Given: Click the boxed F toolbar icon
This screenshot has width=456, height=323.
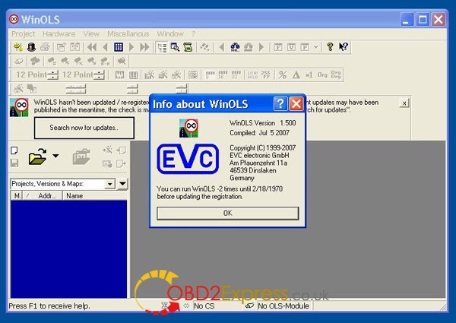Looking at the screenshot, I should (278, 47).
